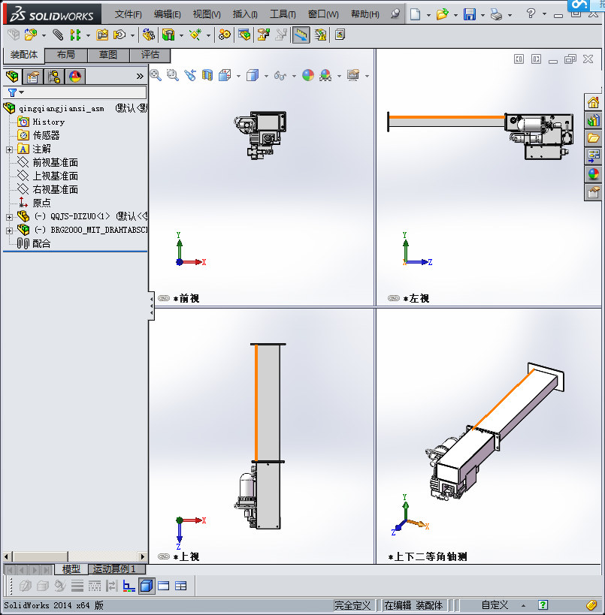This screenshot has height=615, width=605.
Task: Return to Previous View
Action: pos(190,75)
